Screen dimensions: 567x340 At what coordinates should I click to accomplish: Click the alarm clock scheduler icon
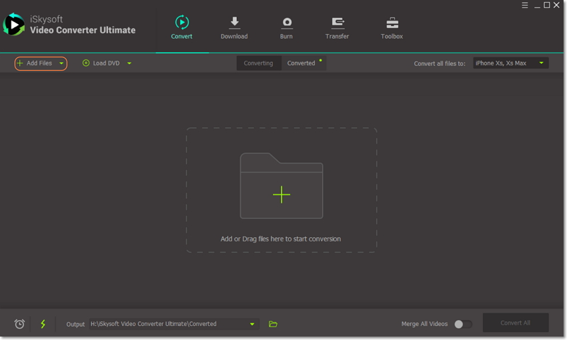[x=19, y=324]
